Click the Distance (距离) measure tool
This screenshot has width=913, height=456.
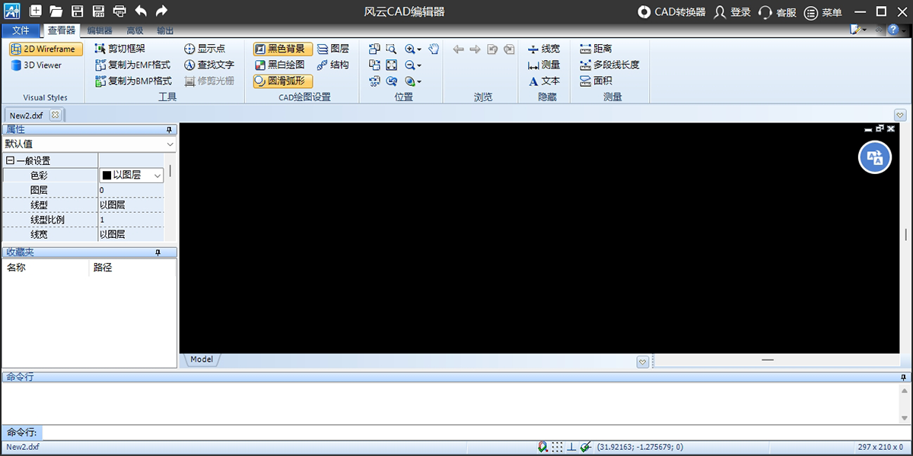click(596, 49)
